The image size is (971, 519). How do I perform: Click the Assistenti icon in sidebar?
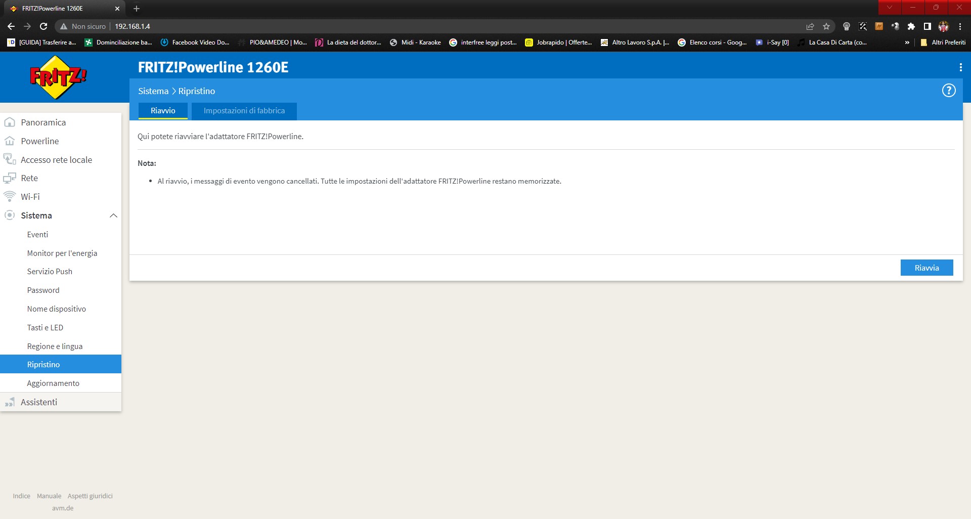pyautogui.click(x=10, y=402)
